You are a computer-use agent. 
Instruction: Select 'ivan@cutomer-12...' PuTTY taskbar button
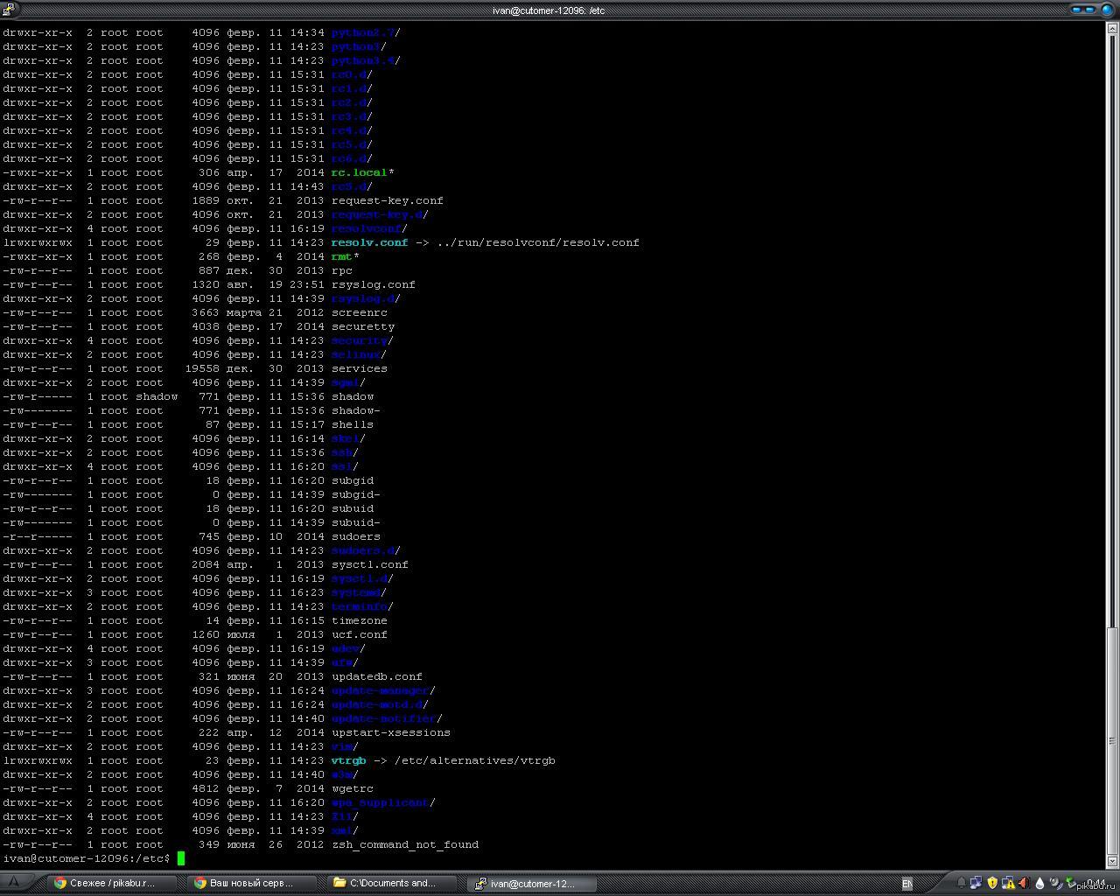click(534, 883)
